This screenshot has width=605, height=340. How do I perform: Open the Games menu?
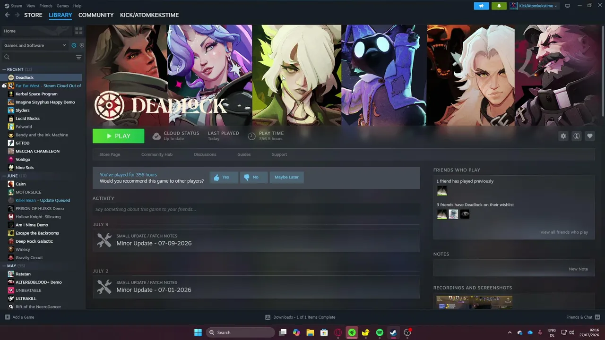coord(62,6)
